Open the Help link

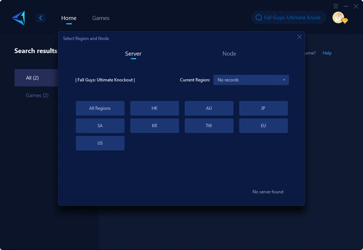point(327,53)
